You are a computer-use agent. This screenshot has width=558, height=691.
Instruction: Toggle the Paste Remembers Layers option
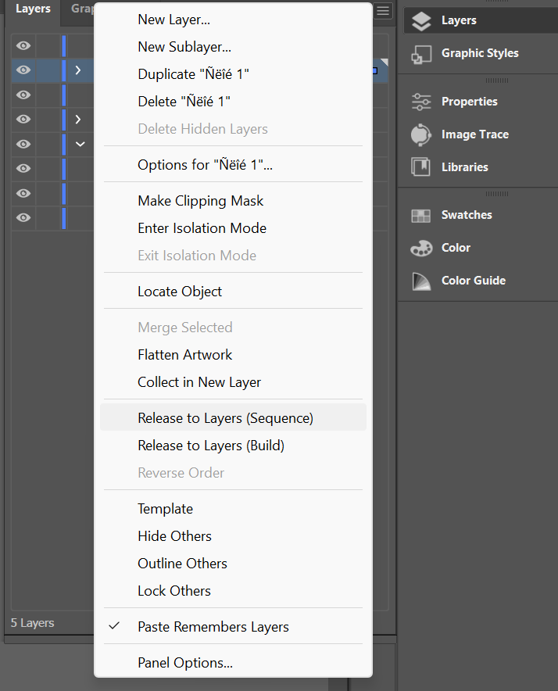click(x=213, y=627)
